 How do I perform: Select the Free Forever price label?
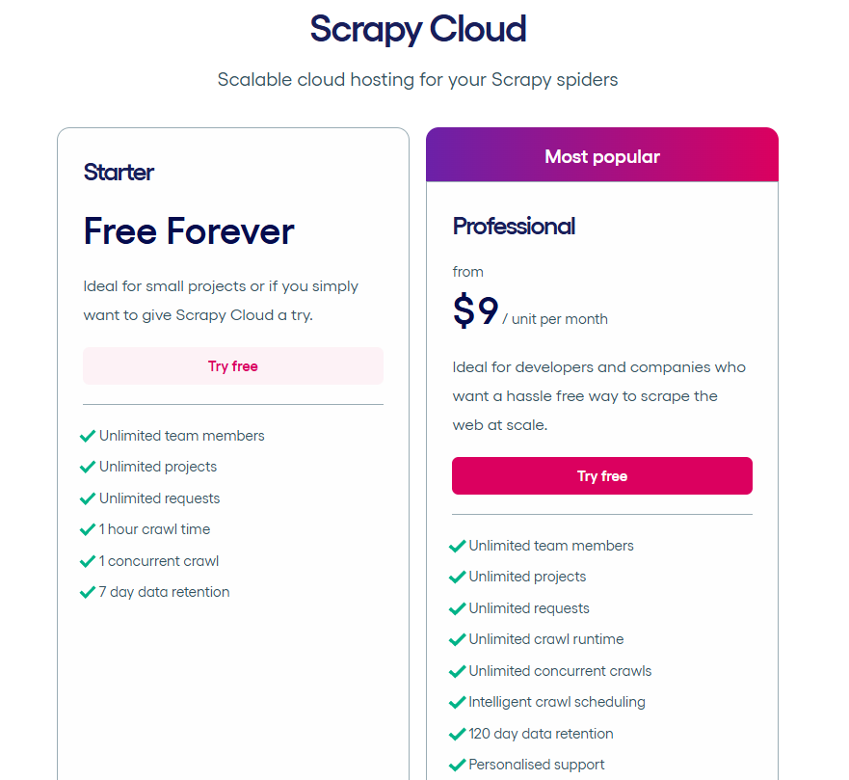[x=188, y=231]
